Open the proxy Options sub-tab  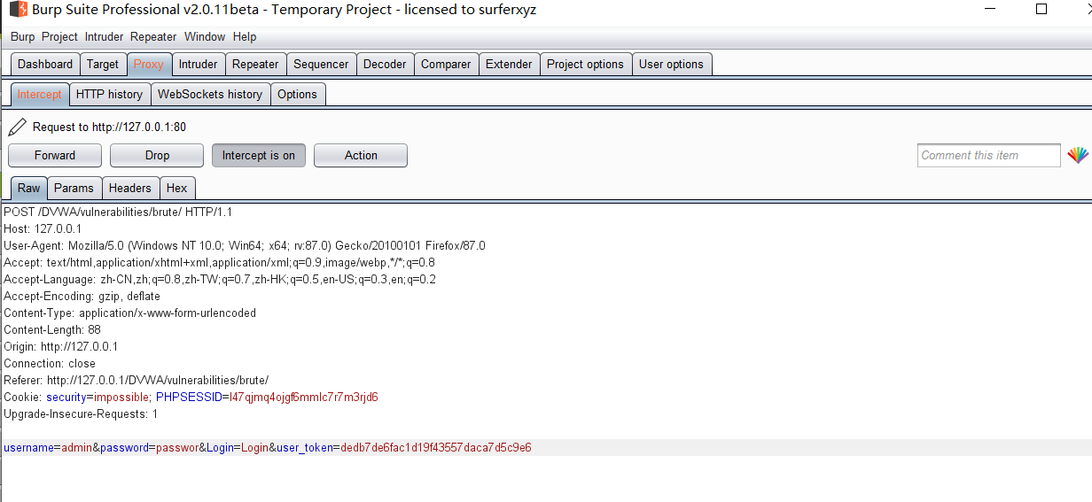pos(297,94)
